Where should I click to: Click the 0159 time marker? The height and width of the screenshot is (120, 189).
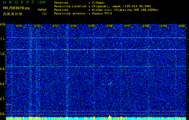tap(164, 26)
